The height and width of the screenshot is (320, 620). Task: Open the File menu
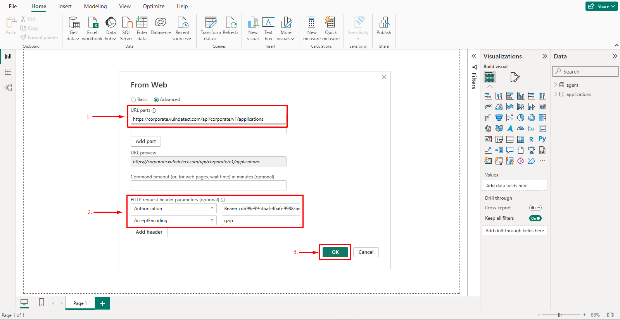tap(13, 6)
